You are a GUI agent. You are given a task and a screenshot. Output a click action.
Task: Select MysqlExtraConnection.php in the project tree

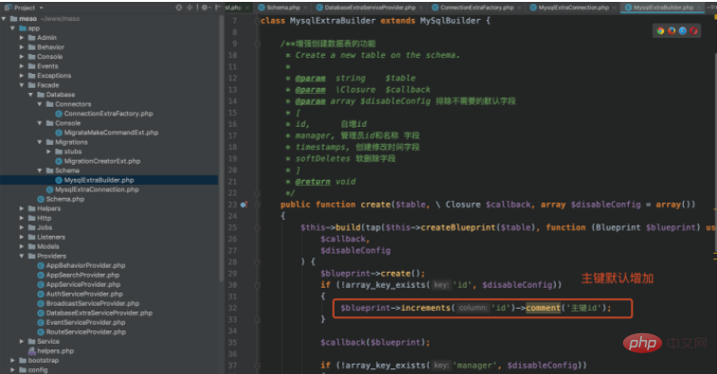97,189
